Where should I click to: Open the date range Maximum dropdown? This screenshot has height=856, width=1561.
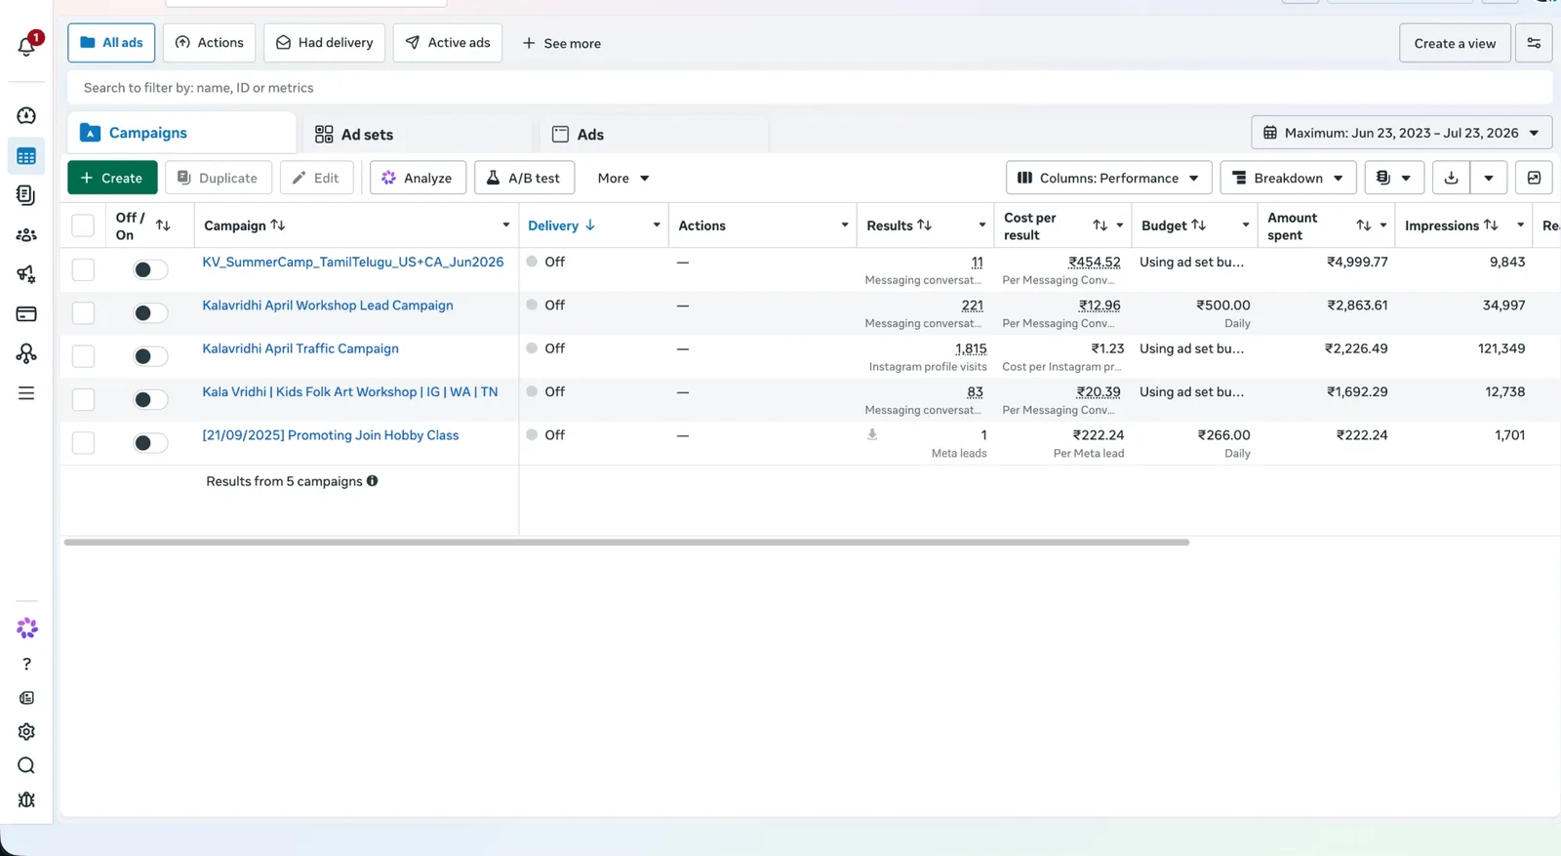[x=1401, y=133]
